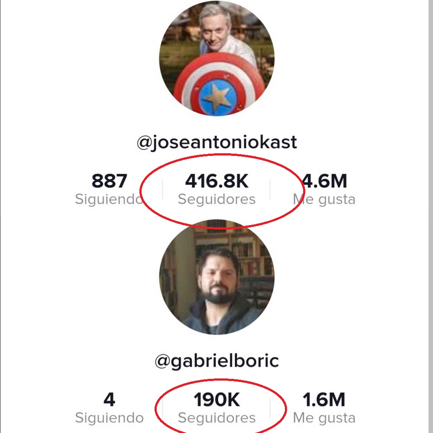The image size is (433, 433).
Task: Select the Seguidores label under Kast's stats
Action: 217,199
